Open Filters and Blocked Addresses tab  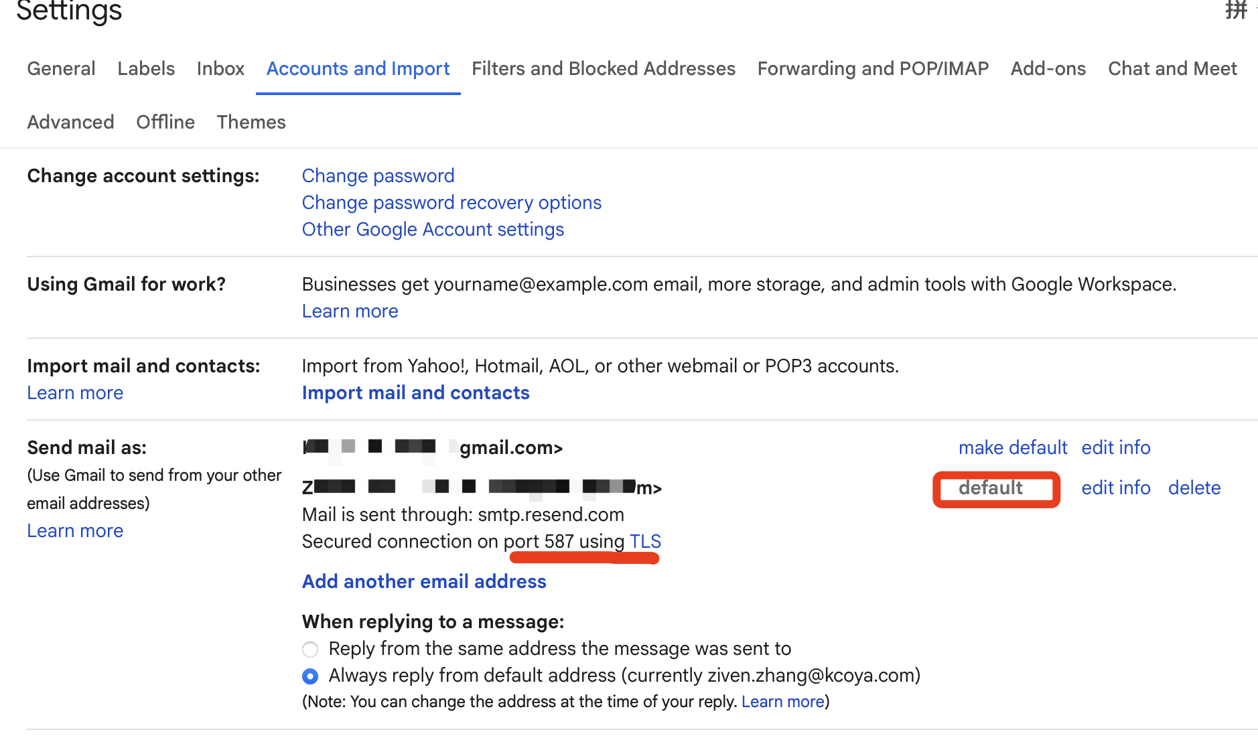click(603, 68)
